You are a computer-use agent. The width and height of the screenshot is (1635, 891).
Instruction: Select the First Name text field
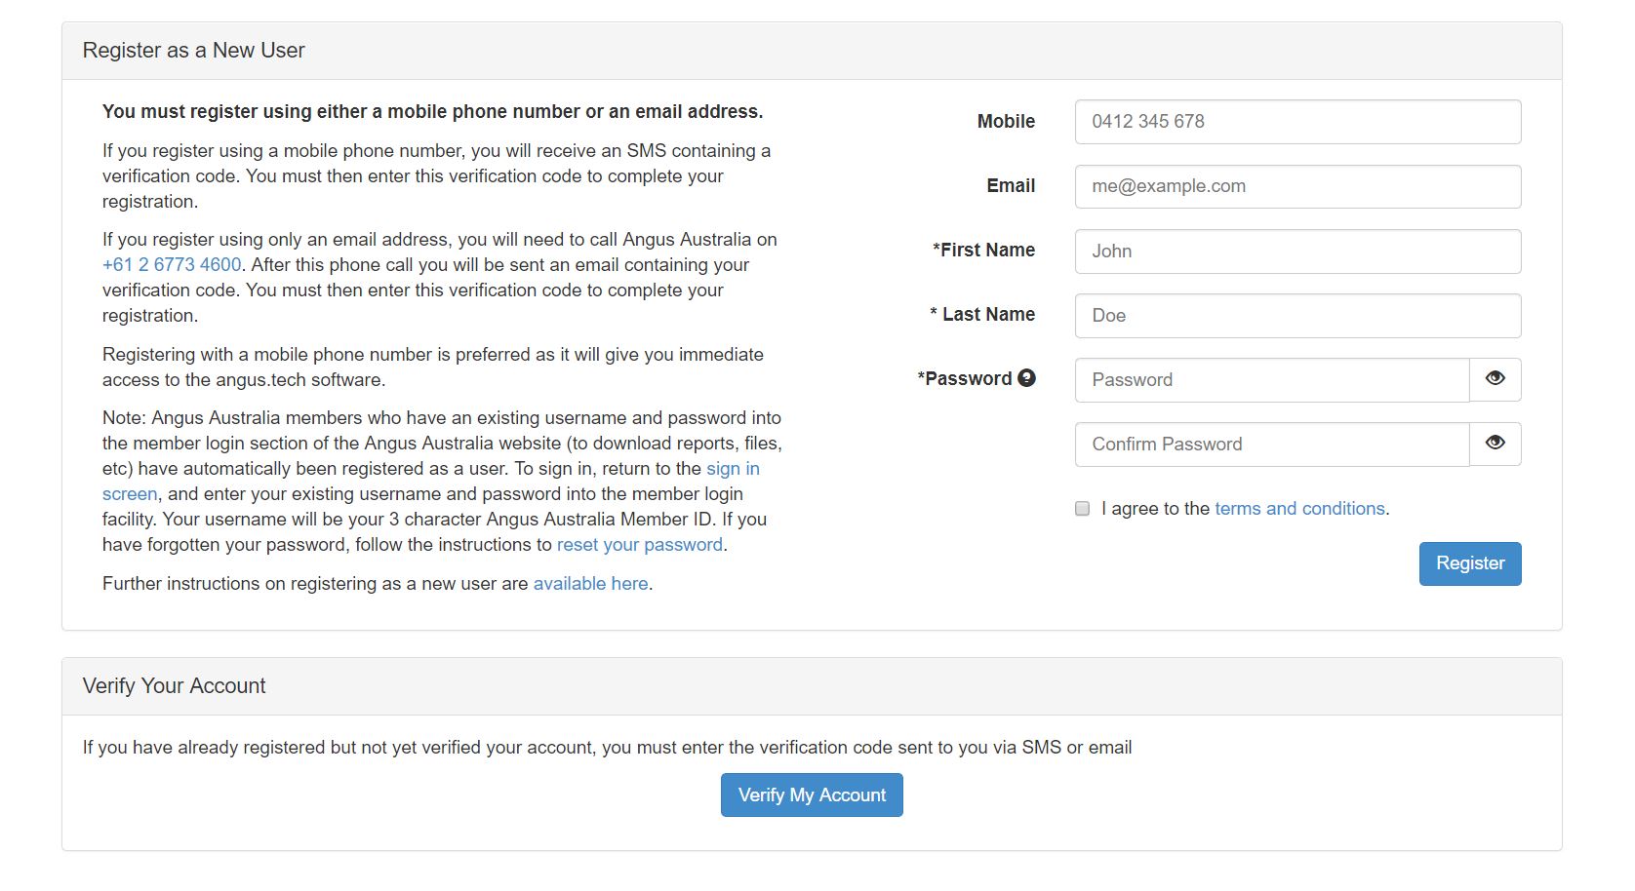[x=1296, y=252]
